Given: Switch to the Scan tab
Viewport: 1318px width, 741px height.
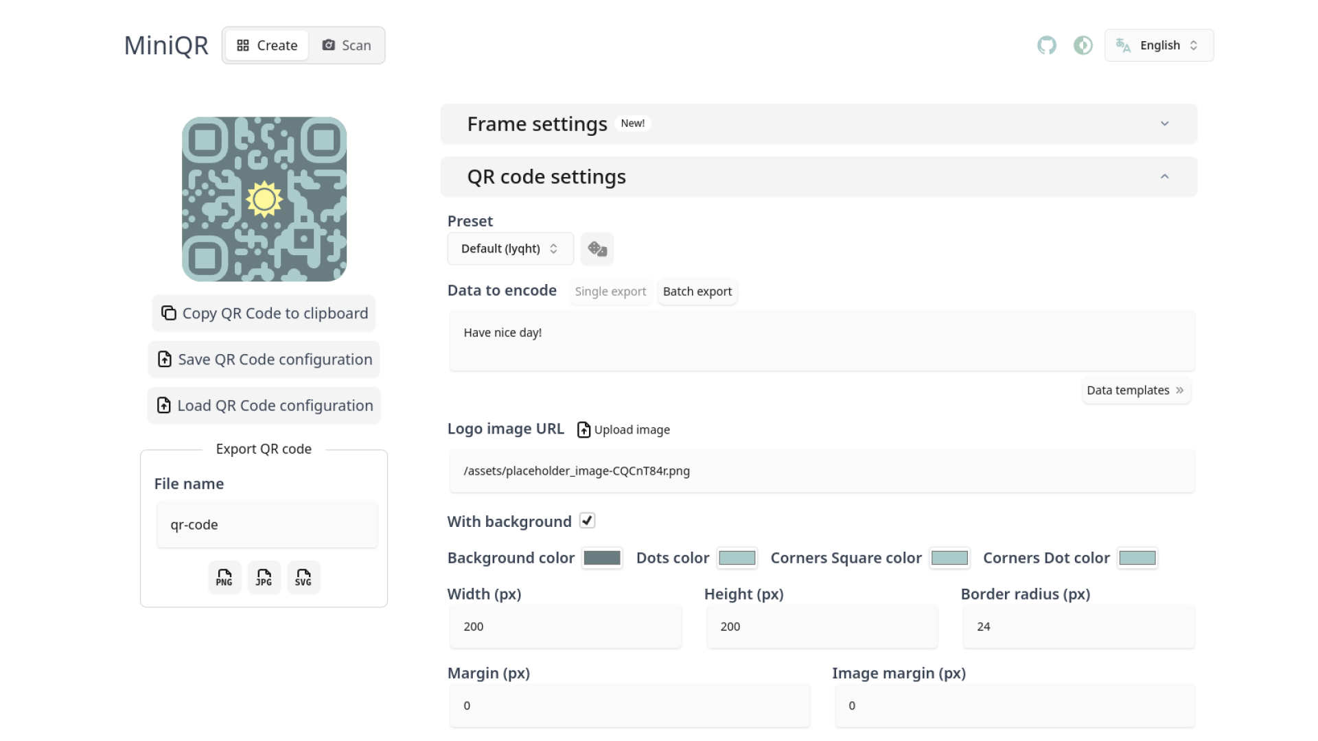Looking at the screenshot, I should coord(347,45).
